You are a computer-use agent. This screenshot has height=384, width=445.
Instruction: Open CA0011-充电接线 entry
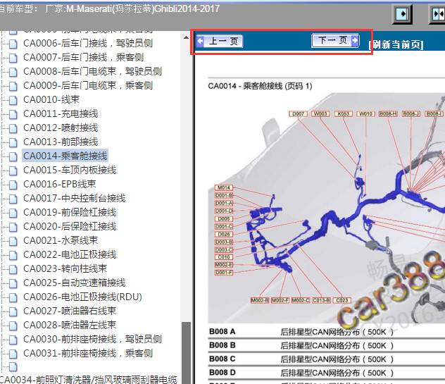61,113
